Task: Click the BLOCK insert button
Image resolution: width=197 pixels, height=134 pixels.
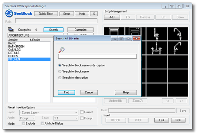Action: pyautogui.click(x=116, y=120)
